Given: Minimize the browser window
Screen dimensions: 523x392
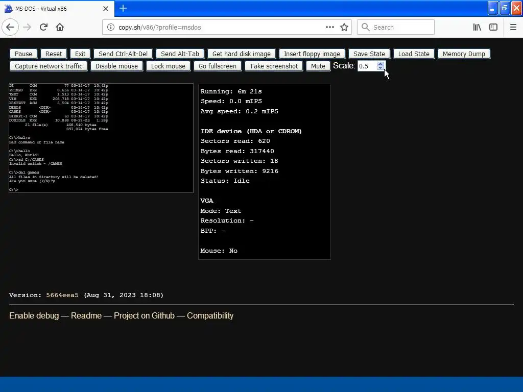Looking at the screenshot, I should click(x=493, y=8).
